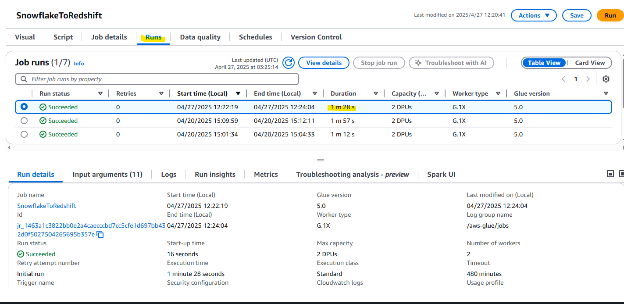Select the 04/20/2025 15:01:34 job run
624x304 pixels.
coord(24,134)
